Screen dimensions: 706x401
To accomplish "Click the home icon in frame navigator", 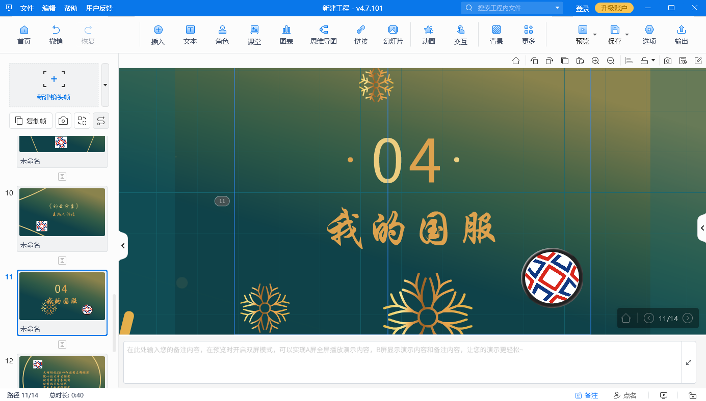I will coord(626,318).
